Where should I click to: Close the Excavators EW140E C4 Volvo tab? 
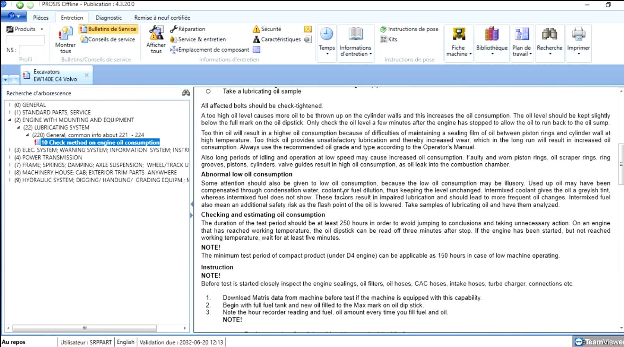(87, 75)
